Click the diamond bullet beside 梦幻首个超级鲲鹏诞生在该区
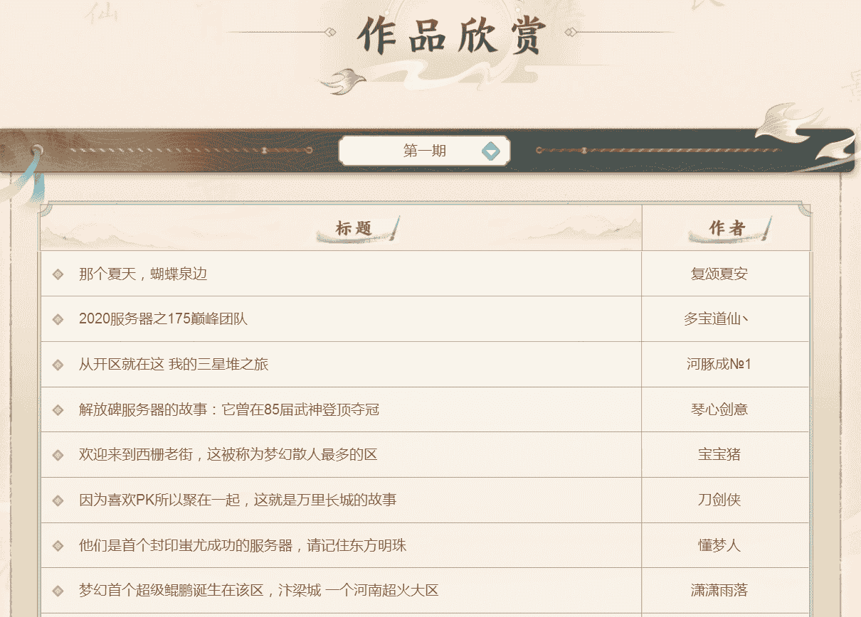 coord(57,591)
